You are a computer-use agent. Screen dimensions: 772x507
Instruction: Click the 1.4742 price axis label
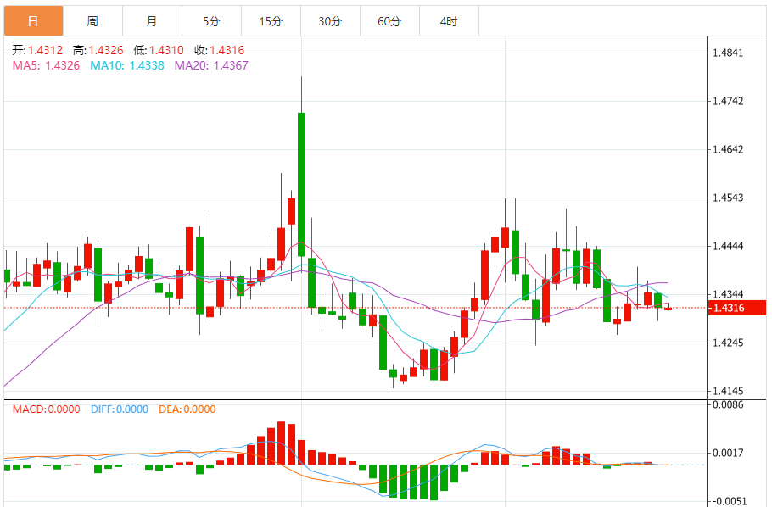pos(728,102)
